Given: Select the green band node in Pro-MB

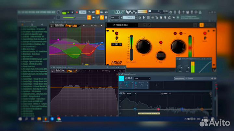Looking at the screenshot, I should [74, 44].
